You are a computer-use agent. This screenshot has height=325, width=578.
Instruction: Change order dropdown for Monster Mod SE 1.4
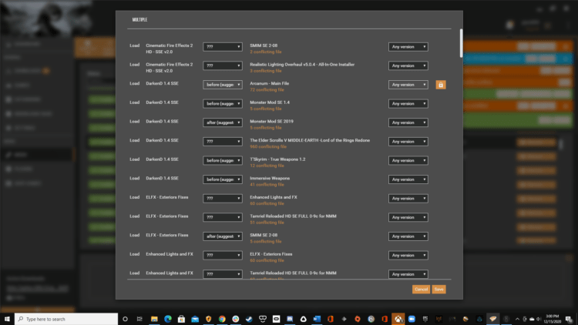(222, 103)
